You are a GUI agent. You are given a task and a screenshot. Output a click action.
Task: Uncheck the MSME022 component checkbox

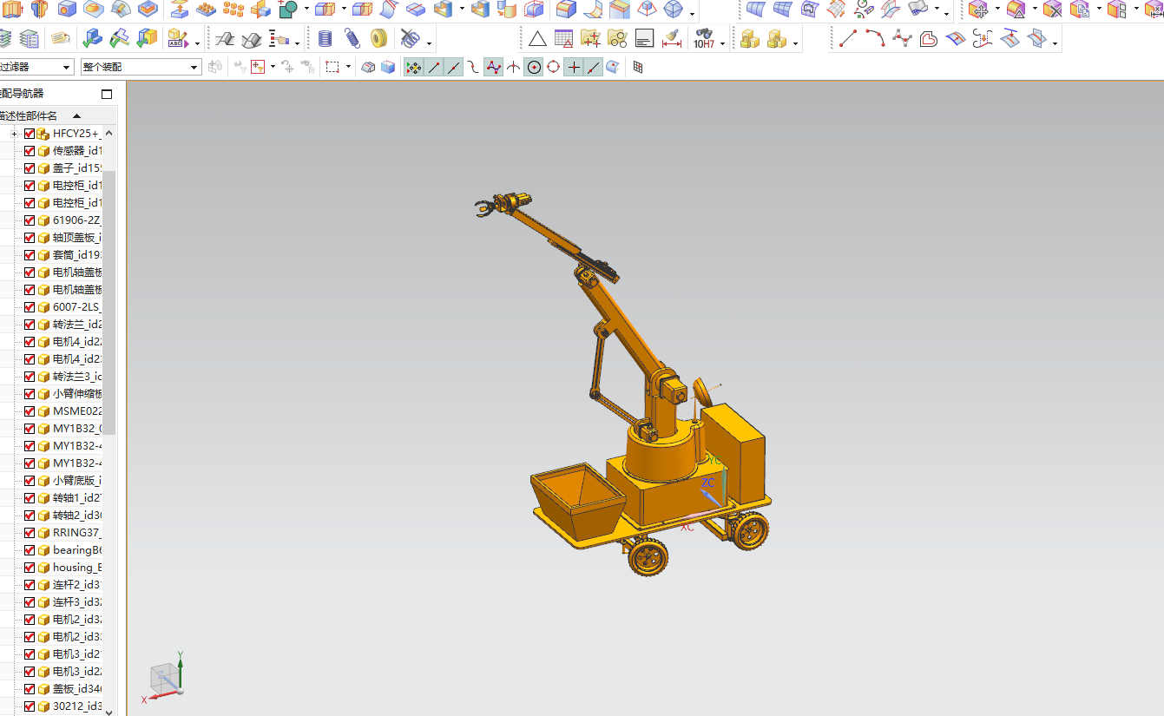[30, 411]
